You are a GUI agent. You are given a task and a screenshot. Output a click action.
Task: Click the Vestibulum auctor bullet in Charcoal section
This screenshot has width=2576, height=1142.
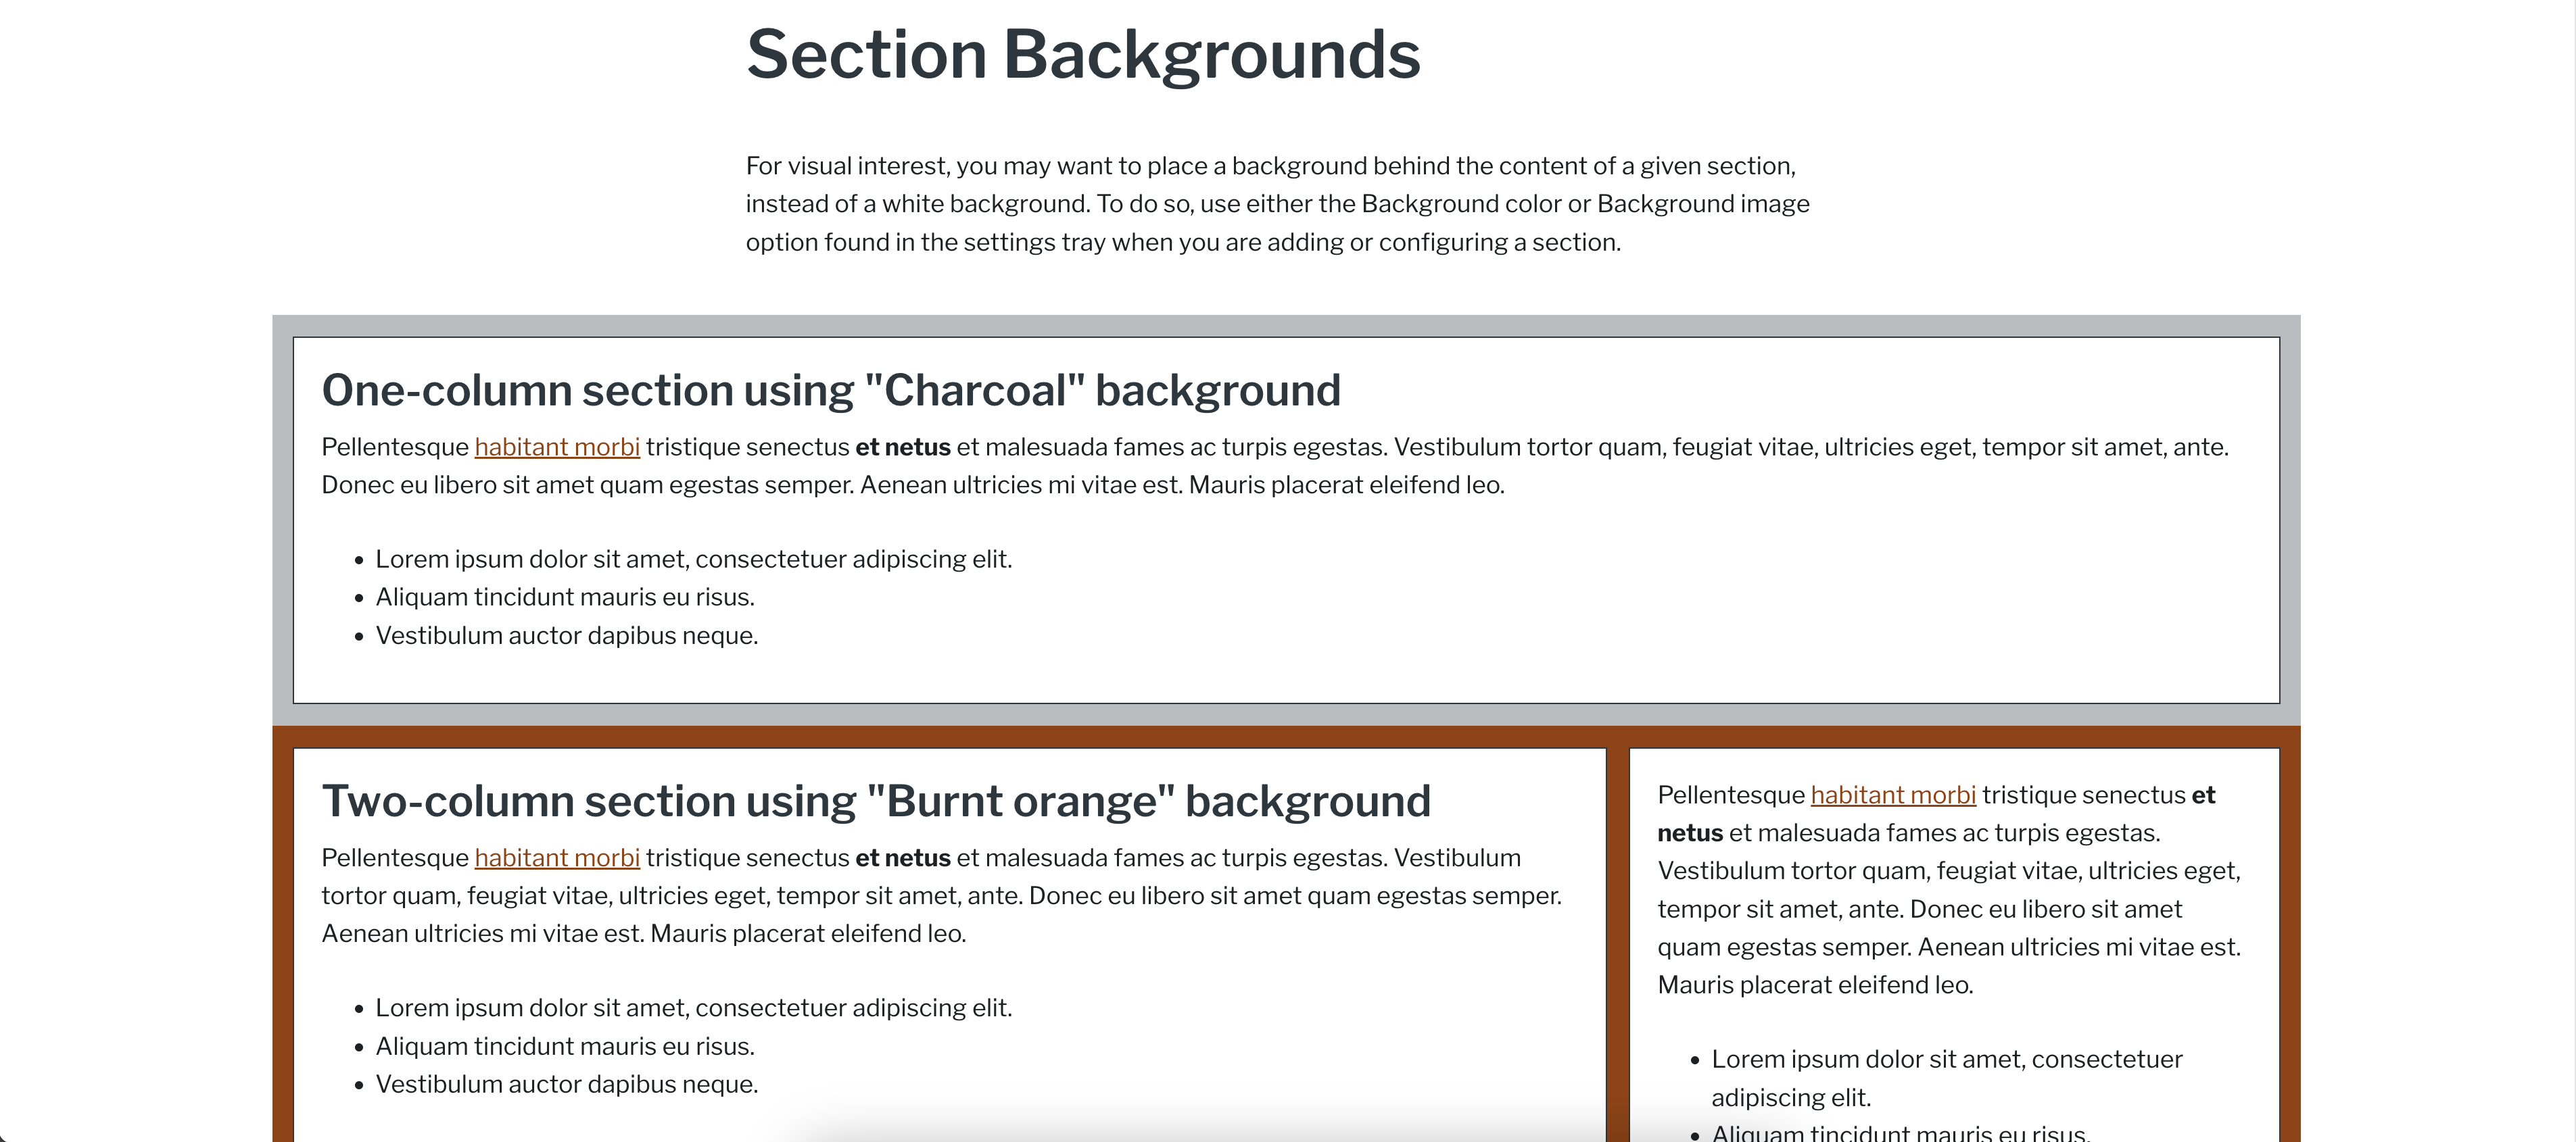567,635
